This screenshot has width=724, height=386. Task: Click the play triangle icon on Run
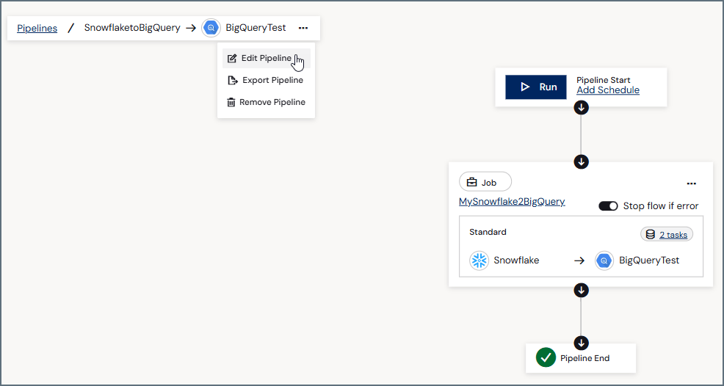pos(525,87)
